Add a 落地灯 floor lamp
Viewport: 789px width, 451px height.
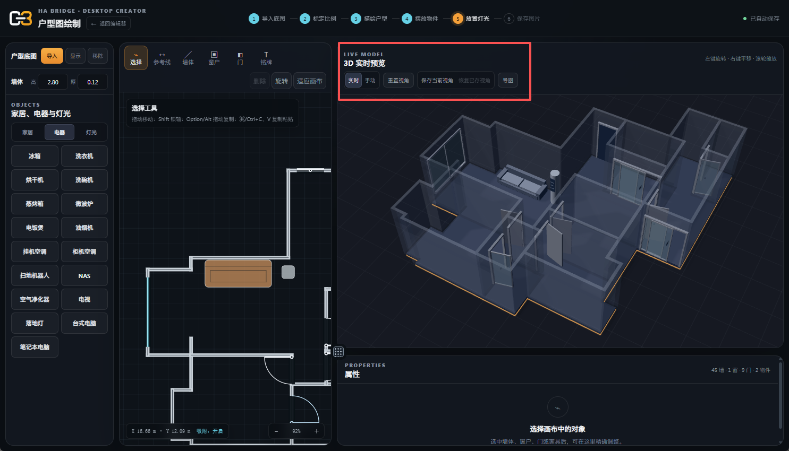point(35,323)
